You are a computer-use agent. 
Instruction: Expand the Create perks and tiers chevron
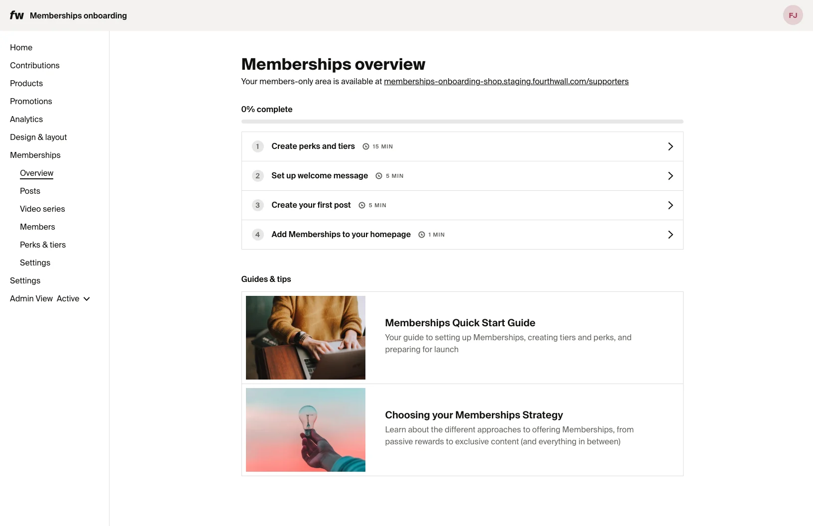click(670, 146)
